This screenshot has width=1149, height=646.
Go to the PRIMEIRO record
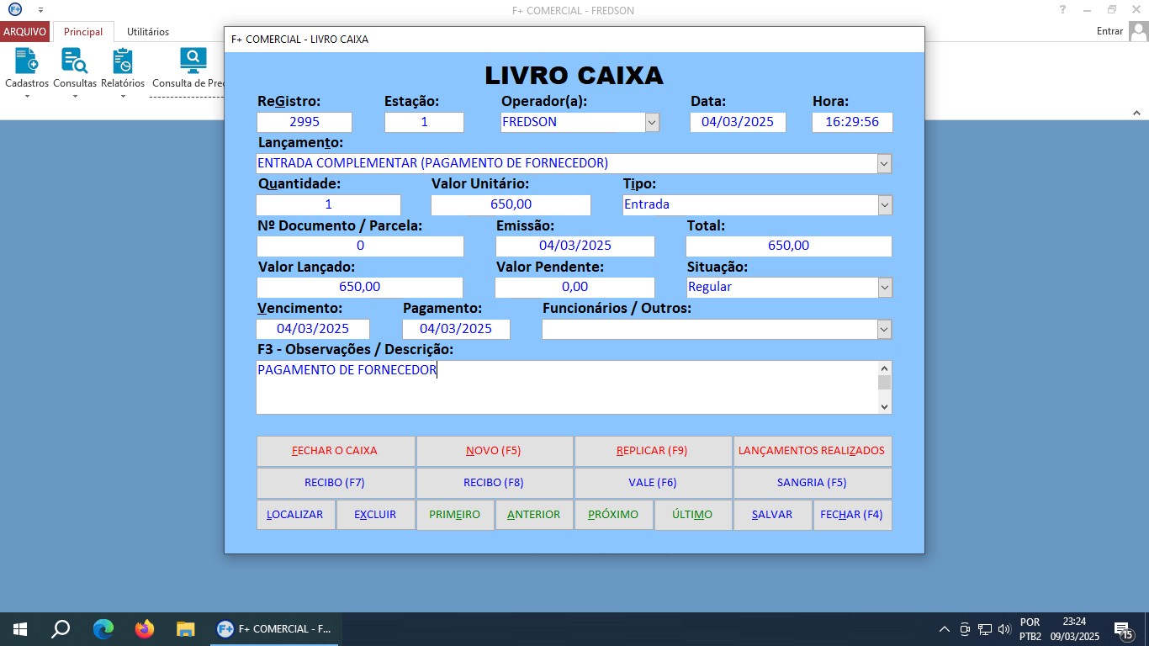455,515
